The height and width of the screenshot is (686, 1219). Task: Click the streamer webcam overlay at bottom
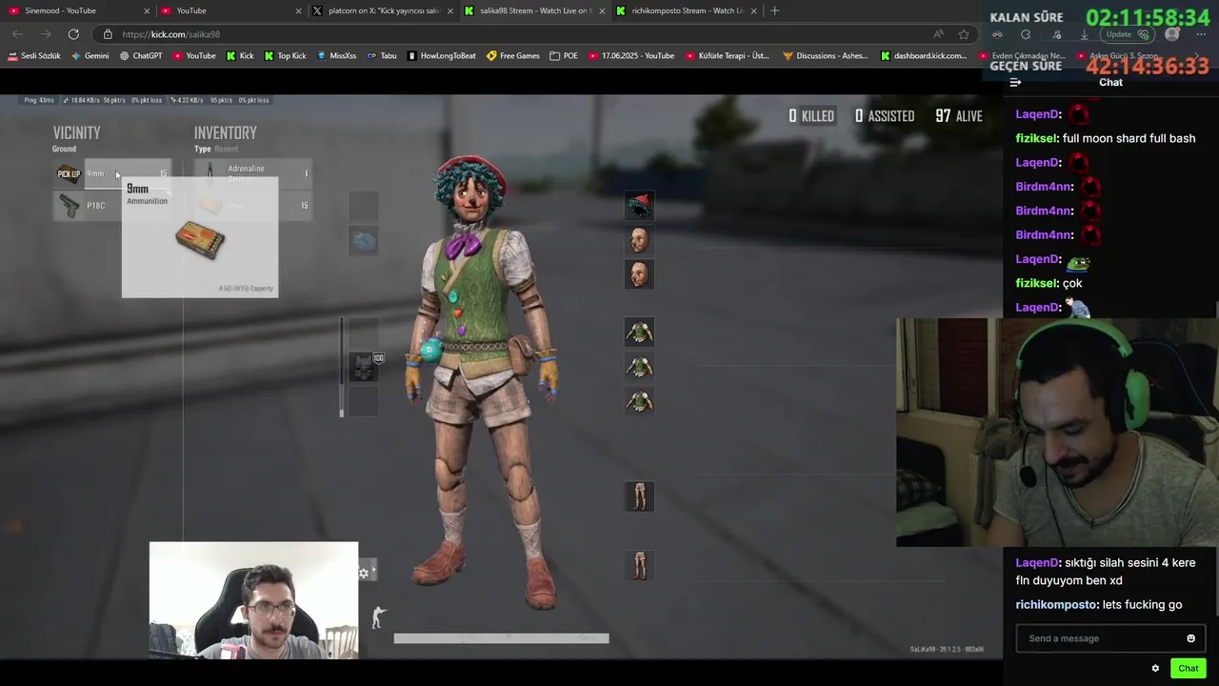pyautogui.click(x=253, y=601)
